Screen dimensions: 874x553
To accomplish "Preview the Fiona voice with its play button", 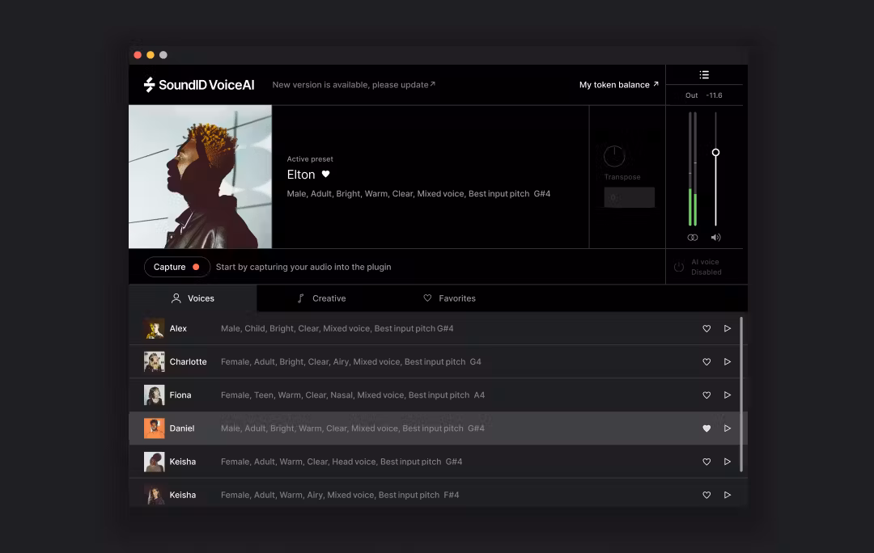I will coord(728,395).
